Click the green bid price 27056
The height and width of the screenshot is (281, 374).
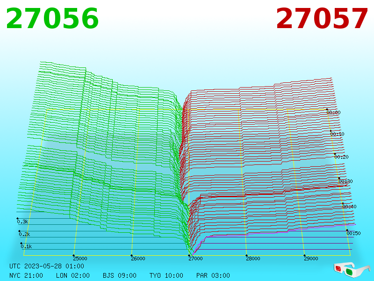(x=52, y=19)
